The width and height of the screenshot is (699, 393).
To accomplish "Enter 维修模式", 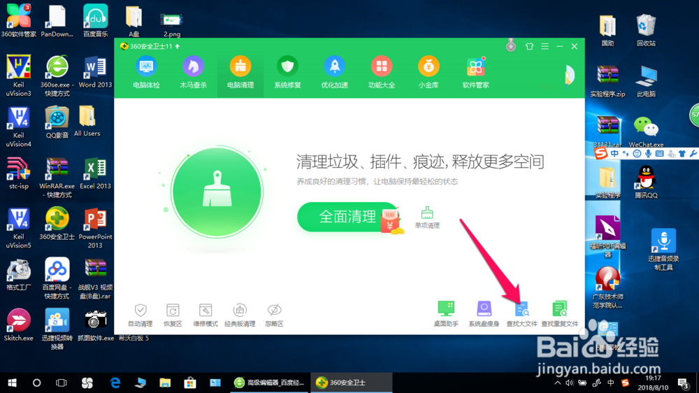I will pos(206,315).
